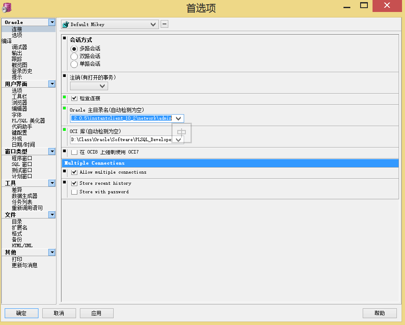This screenshot has width=405, height=325.
Task: Select the 扩展名 settings page
Action: 19,227
